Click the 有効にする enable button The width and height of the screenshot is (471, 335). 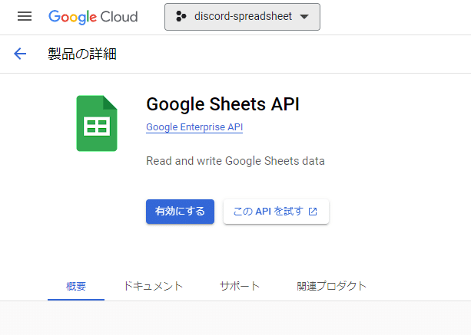point(180,212)
